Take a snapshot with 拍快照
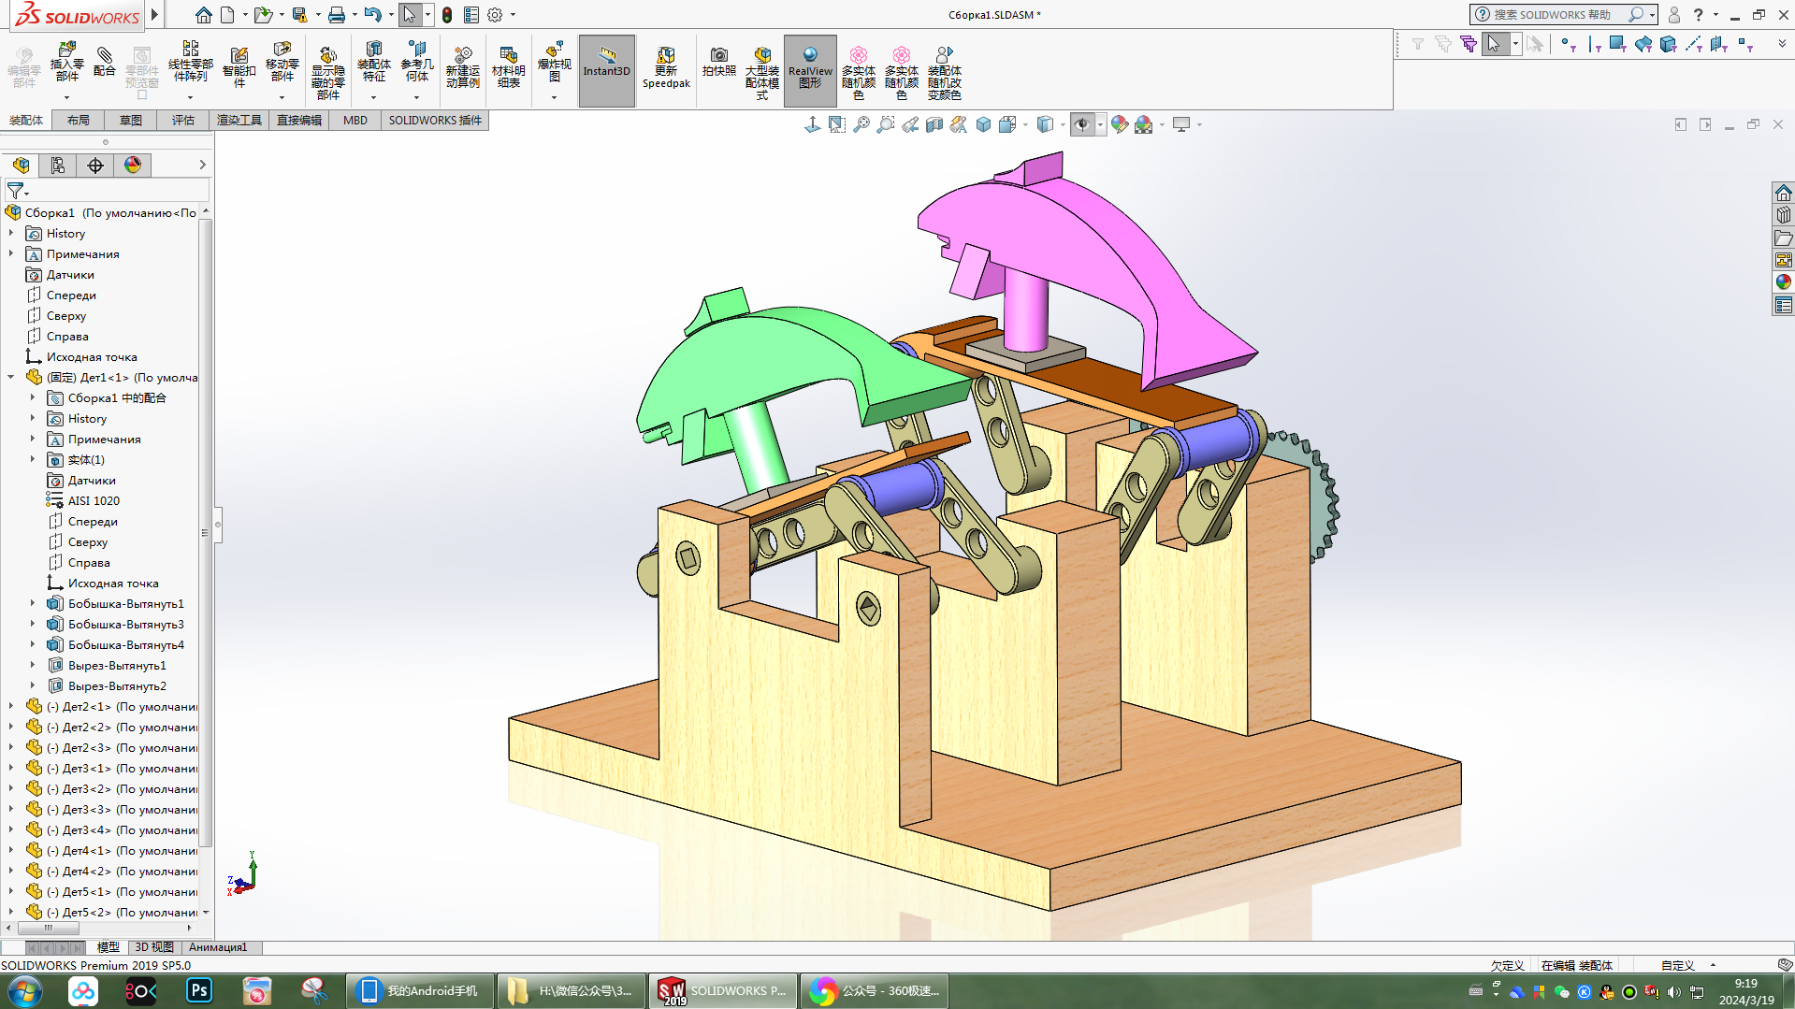The height and width of the screenshot is (1009, 1795). (718, 62)
